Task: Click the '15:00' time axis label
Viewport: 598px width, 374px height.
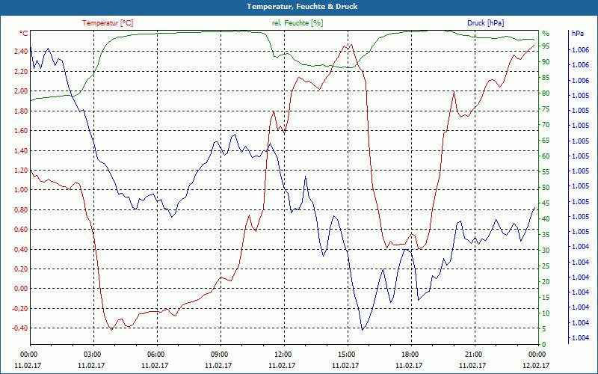Action: pos(346,354)
